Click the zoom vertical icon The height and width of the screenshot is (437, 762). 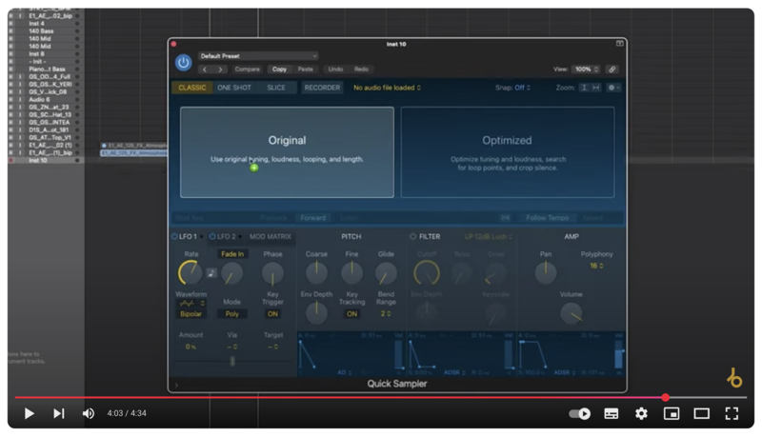(x=584, y=88)
